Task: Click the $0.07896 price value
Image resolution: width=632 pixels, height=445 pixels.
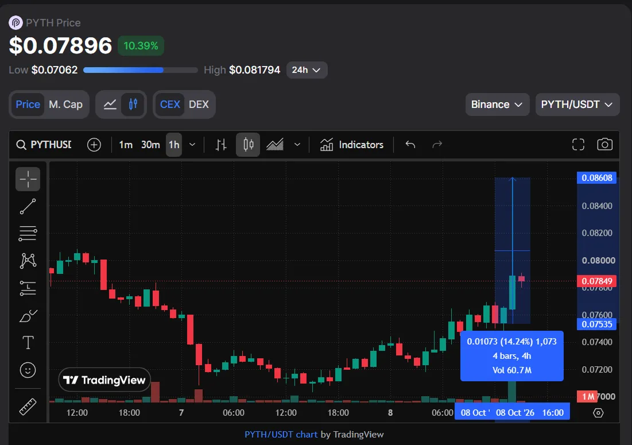Action: click(60, 45)
